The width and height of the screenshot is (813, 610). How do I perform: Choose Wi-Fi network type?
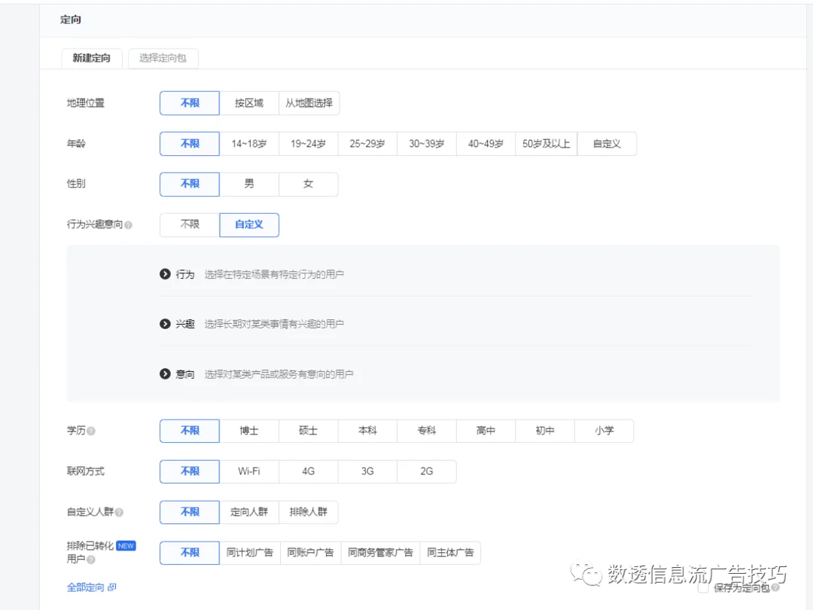coord(249,471)
